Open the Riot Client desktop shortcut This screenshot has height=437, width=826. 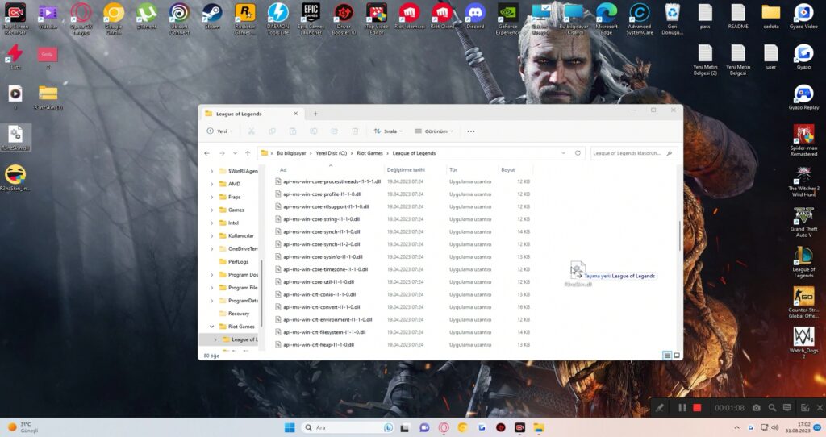[442, 17]
